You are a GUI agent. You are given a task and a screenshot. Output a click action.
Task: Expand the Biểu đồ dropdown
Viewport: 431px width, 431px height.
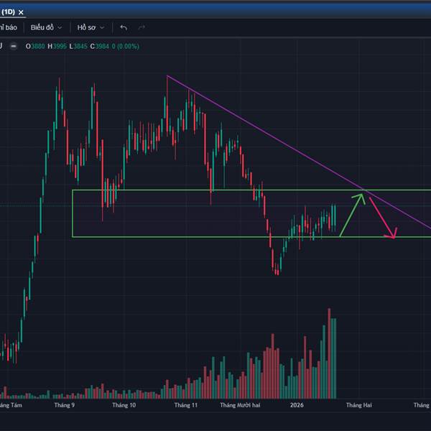46,27
